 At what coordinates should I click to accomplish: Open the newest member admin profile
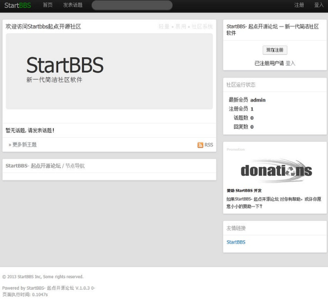(x=258, y=100)
